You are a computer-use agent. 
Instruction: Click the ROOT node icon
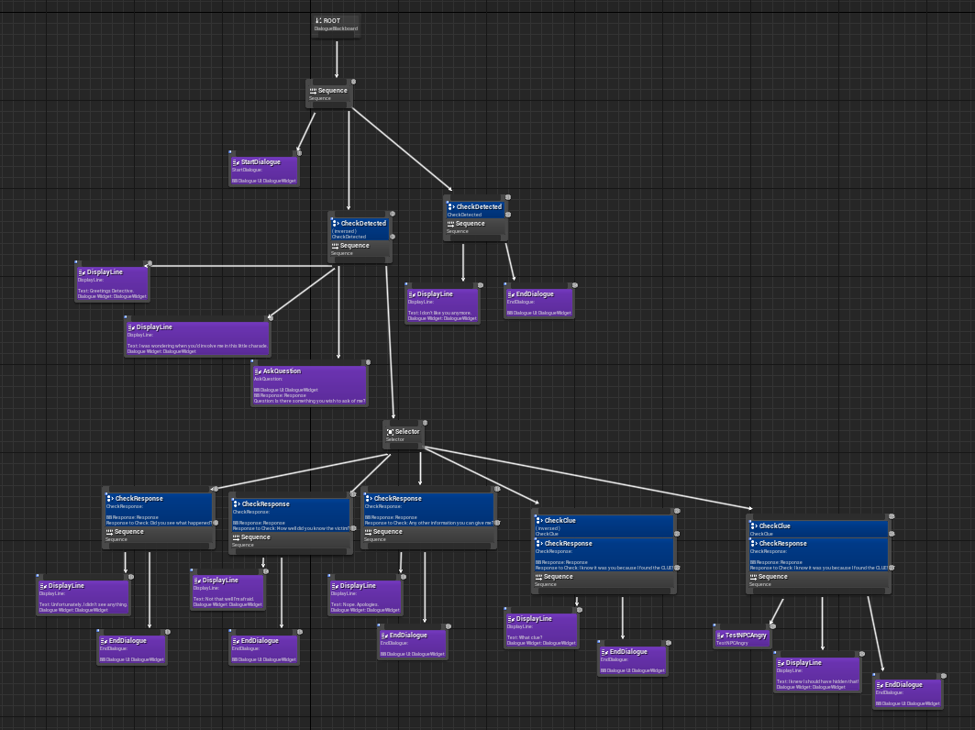[x=318, y=20]
